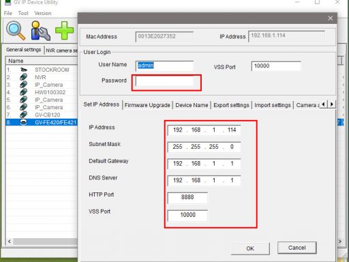Select HW0100302 in device list
This screenshot has height=262, width=349.
(x=42, y=92)
